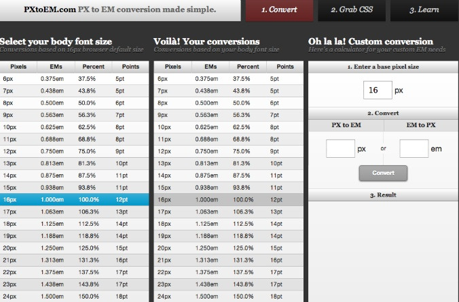Click 'Select your body font size' heading
This screenshot has height=302, width=459.
click(56, 41)
